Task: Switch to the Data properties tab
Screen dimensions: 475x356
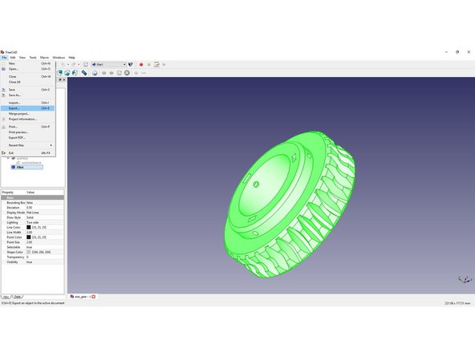Action: pos(18,297)
